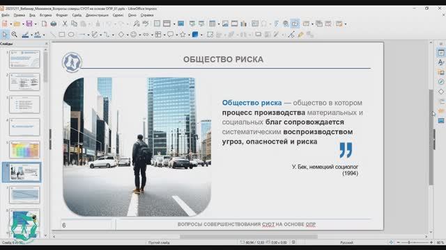Image resolution: width=446 pixels, height=250 pixels.
Task: Cut selection with the scissors icon
Action: click(65, 24)
